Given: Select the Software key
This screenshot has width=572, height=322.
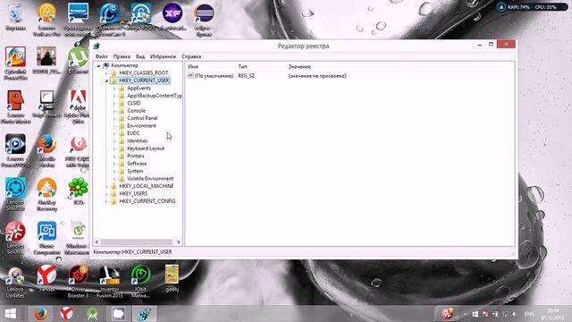Looking at the screenshot, I should pyautogui.click(x=137, y=164).
